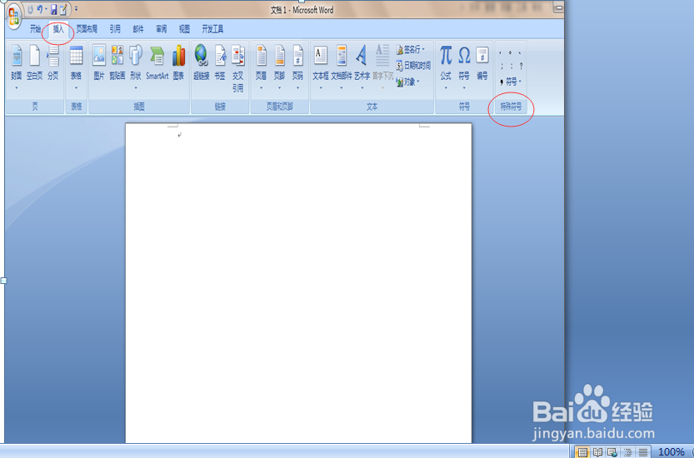Insert a SmartArt graphic

pyautogui.click(x=157, y=62)
